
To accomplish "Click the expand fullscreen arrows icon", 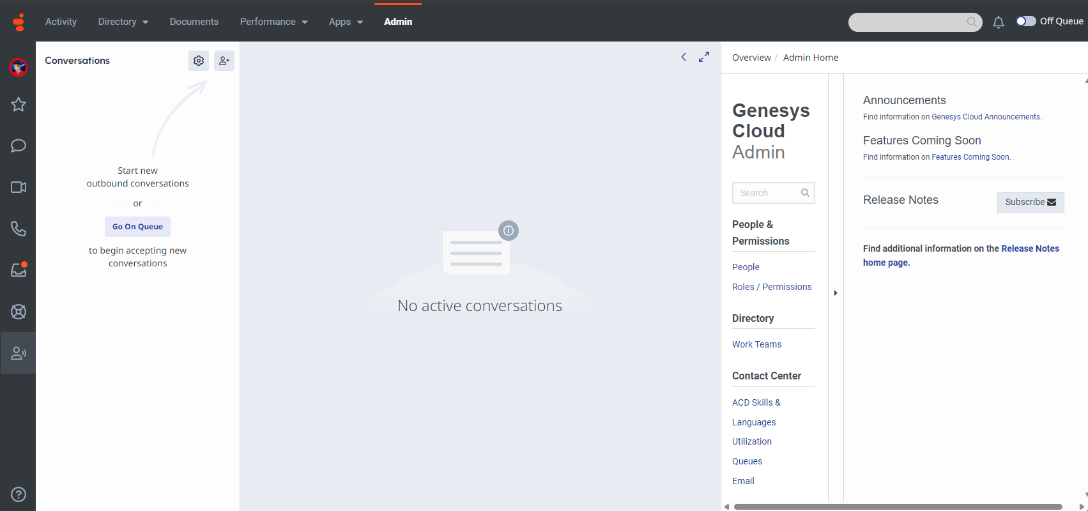I will pos(704,57).
